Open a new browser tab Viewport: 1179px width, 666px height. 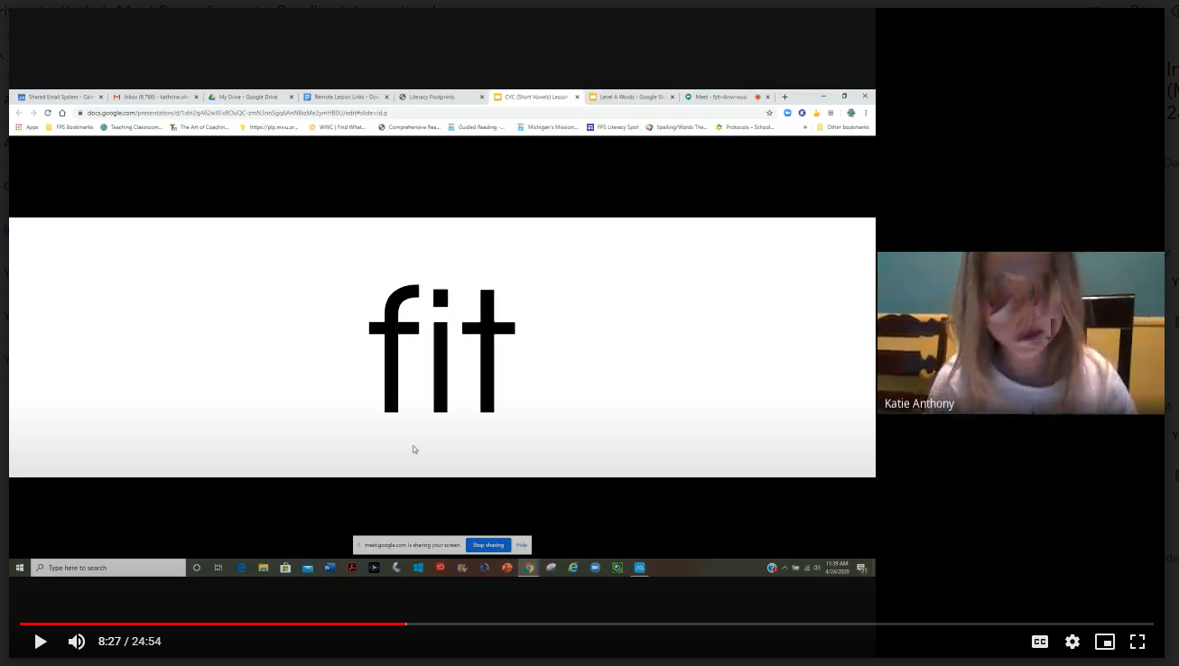(784, 97)
